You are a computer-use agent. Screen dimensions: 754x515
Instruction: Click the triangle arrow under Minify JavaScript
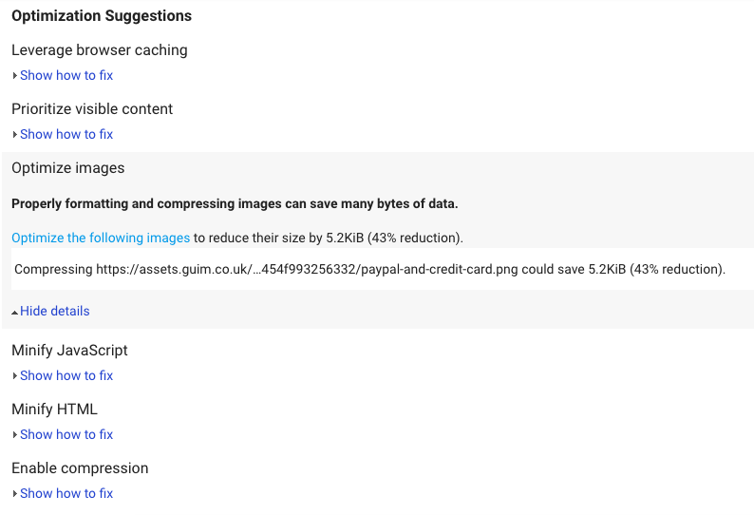coord(15,375)
